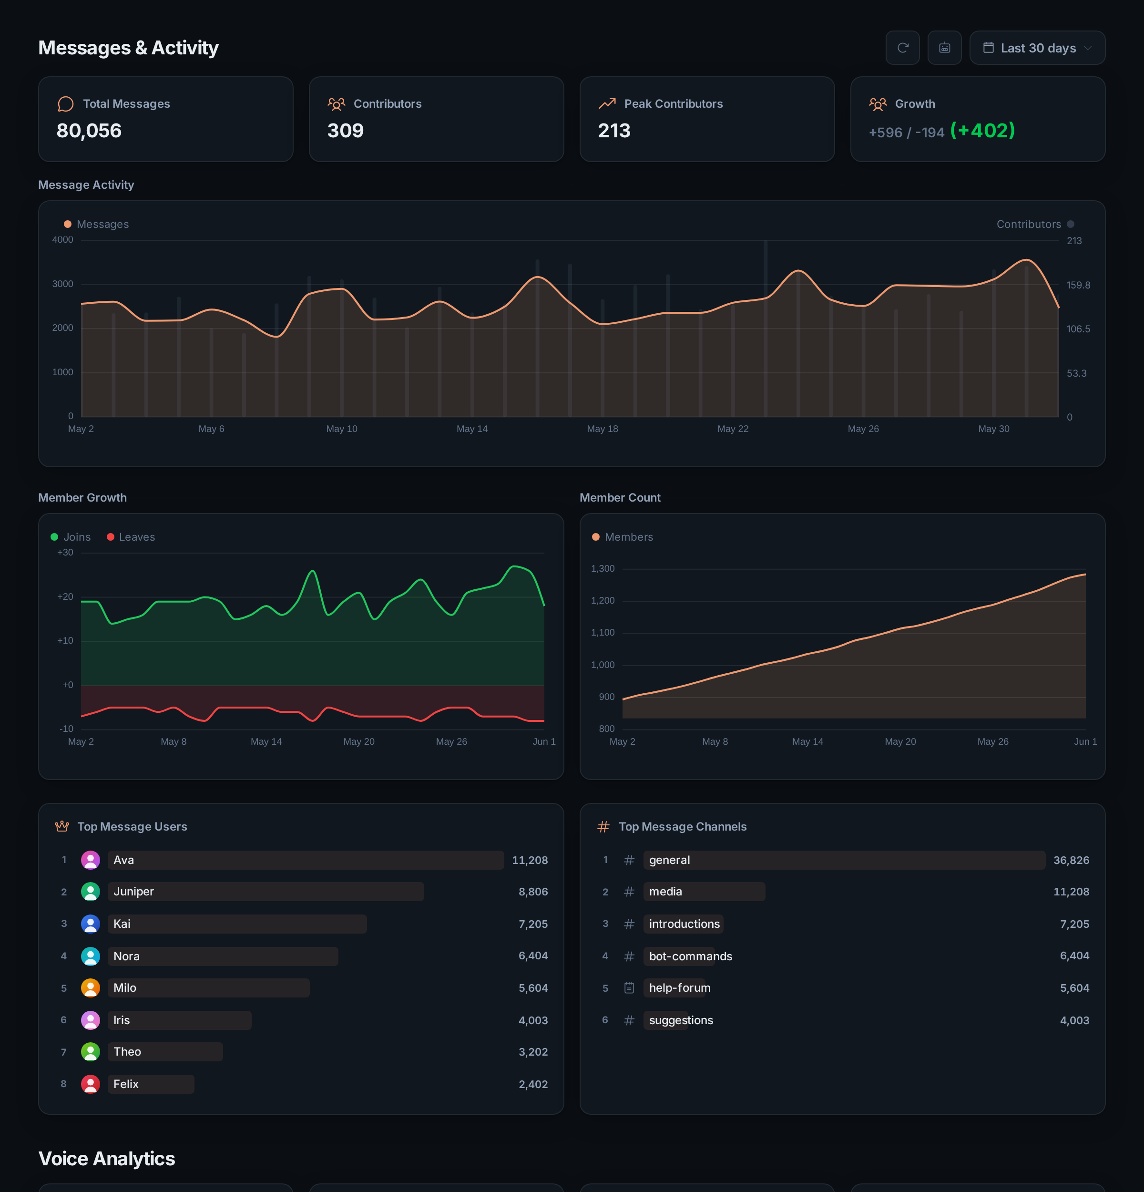Click the forum icon beside help-forum

629,987
